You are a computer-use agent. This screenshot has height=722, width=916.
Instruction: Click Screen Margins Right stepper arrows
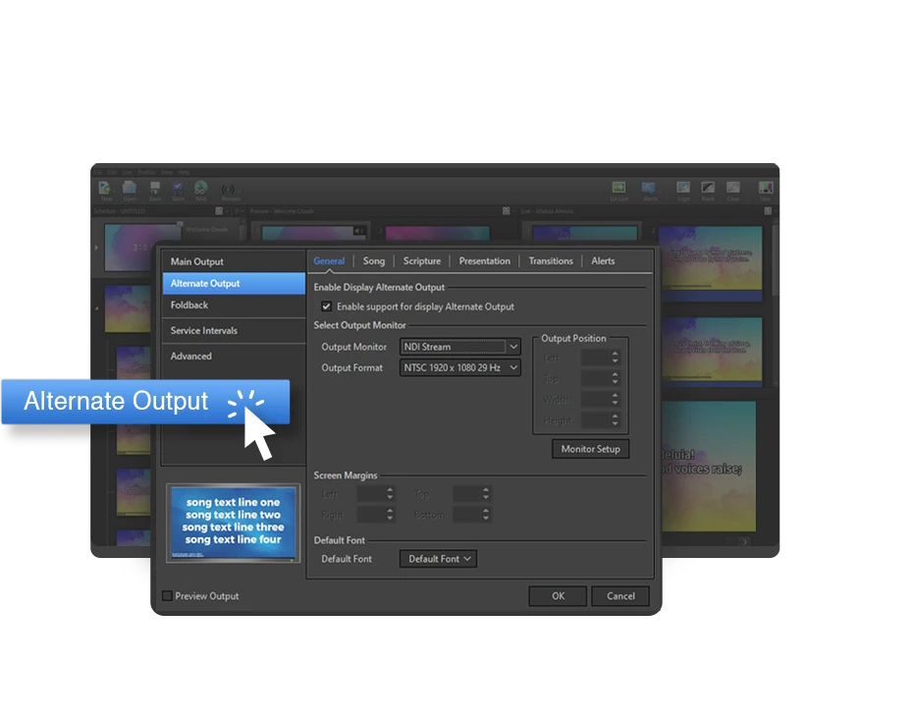click(390, 515)
